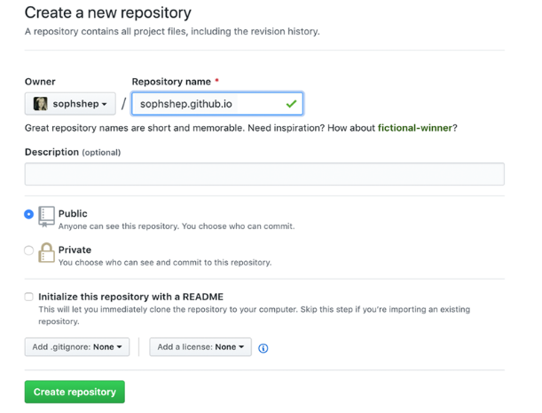Click the 'Create a new repository' heading
The width and height of the screenshot is (542, 413).
(107, 13)
